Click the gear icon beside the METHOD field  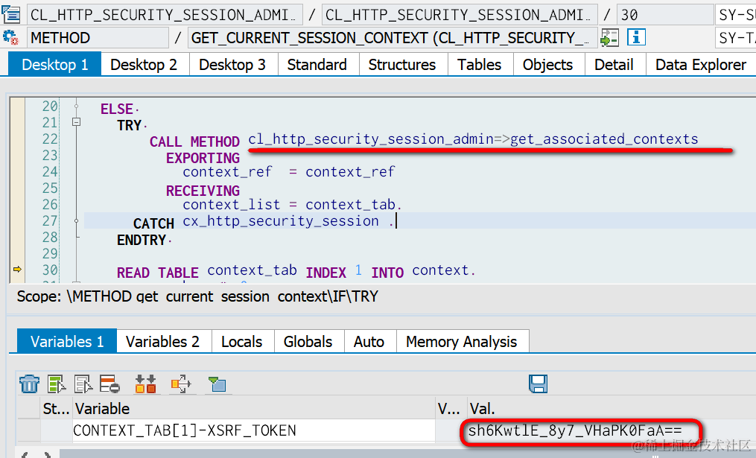point(10,37)
